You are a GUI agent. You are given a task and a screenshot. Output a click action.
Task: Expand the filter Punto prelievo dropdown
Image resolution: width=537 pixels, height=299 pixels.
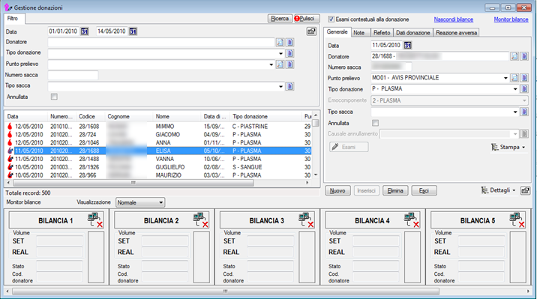point(271,64)
